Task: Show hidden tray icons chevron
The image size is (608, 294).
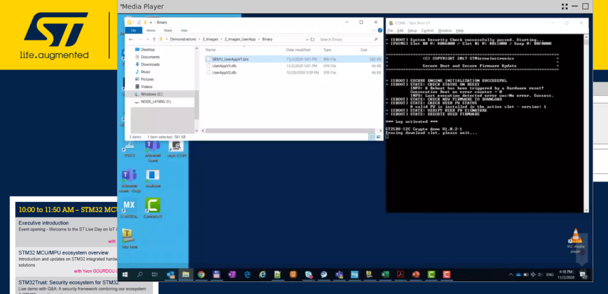Action: 511,274
